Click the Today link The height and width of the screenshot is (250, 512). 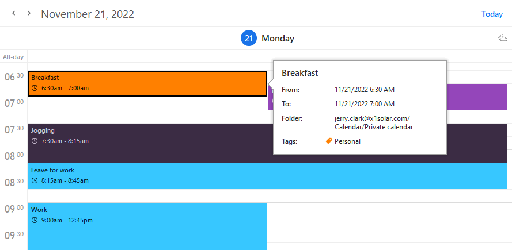pos(492,14)
